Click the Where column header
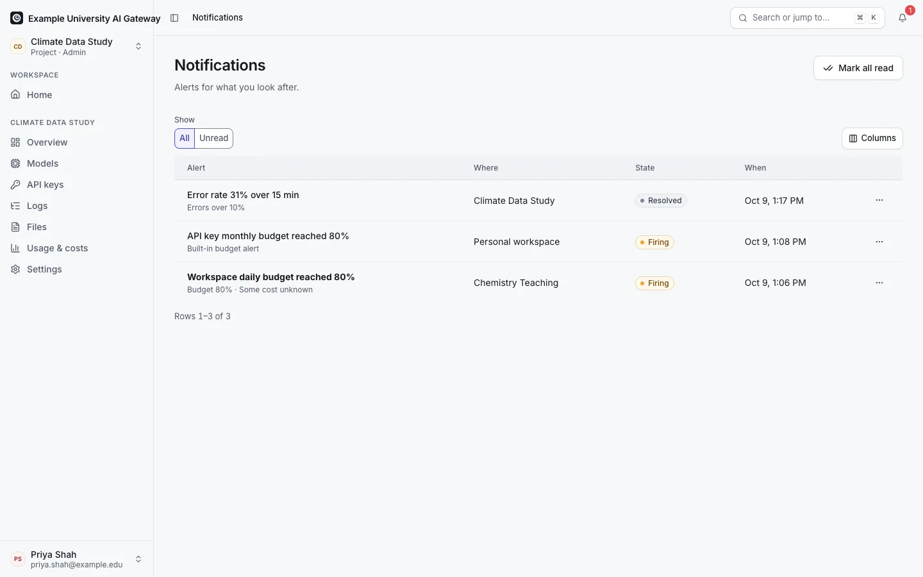Viewport: 923px width, 577px height. (486, 168)
